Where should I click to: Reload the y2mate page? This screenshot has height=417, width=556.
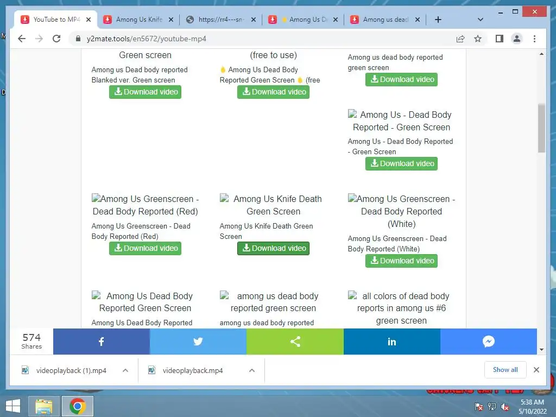(56, 39)
